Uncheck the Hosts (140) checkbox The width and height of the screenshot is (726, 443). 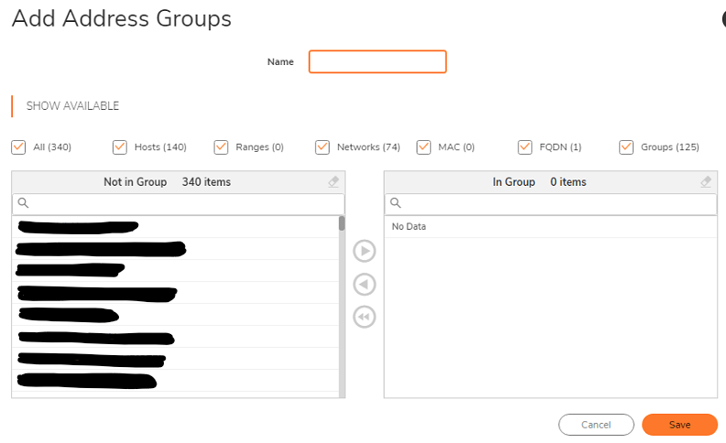click(x=120, y=146)
